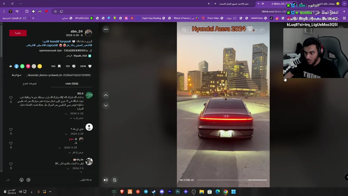Open the Super Easy Reading bookmark
The image size is (348, 196).
(154, 18)
